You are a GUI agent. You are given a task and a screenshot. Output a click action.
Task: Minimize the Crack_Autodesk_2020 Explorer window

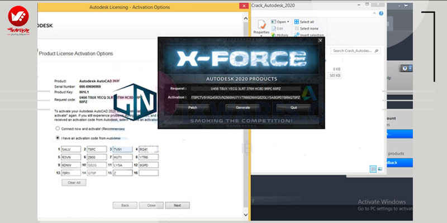pyautogui.click(x=359, y=4)
